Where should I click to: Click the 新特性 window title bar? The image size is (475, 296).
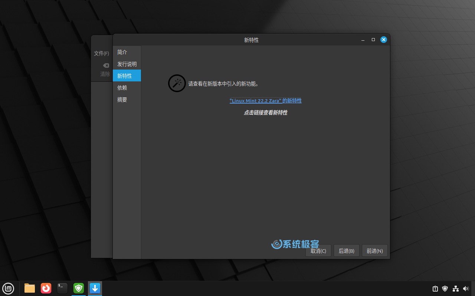pos(251,40)
